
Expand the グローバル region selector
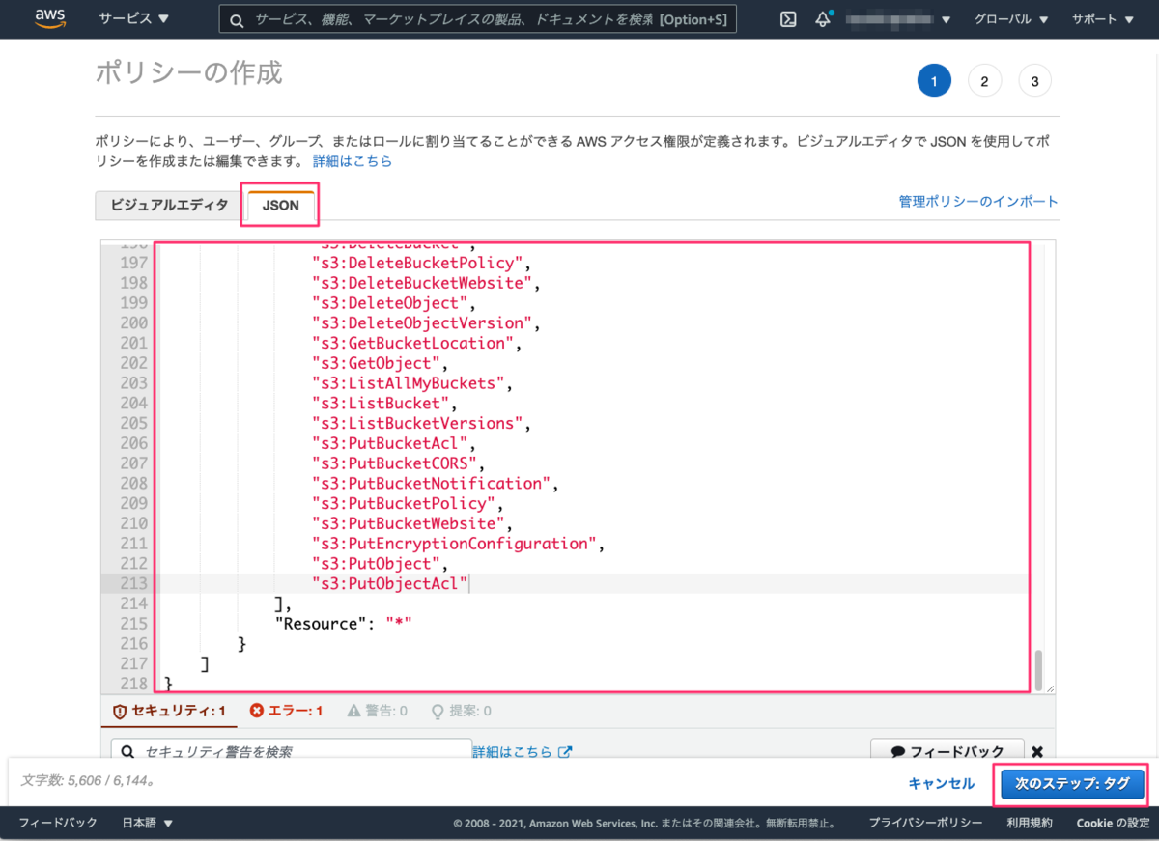tap(1008, 18)
